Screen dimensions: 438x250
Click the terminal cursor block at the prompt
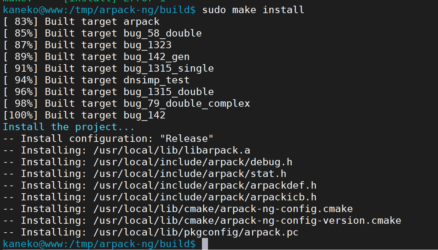pos(204,244)
